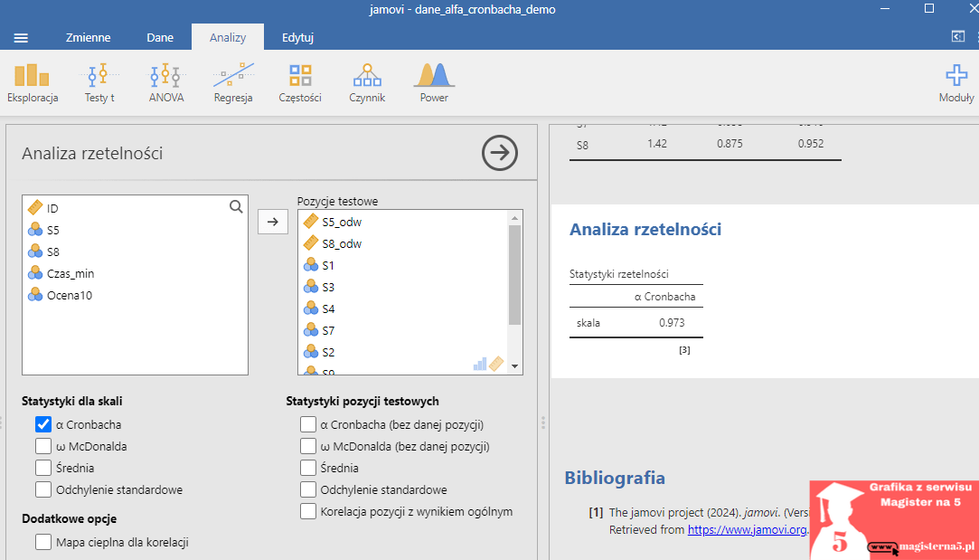Check Korelacja pozycji z wynikiem ogólnym
The image size is (979, 560).
point(308,512)
